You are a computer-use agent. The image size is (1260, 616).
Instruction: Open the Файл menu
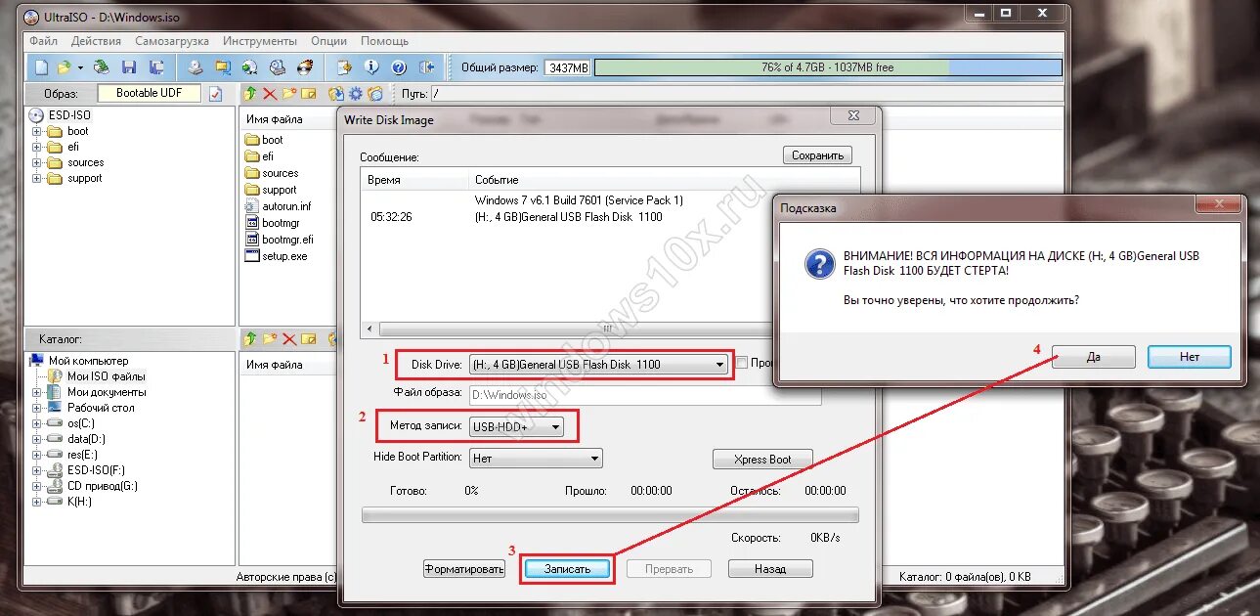[44, 41]
